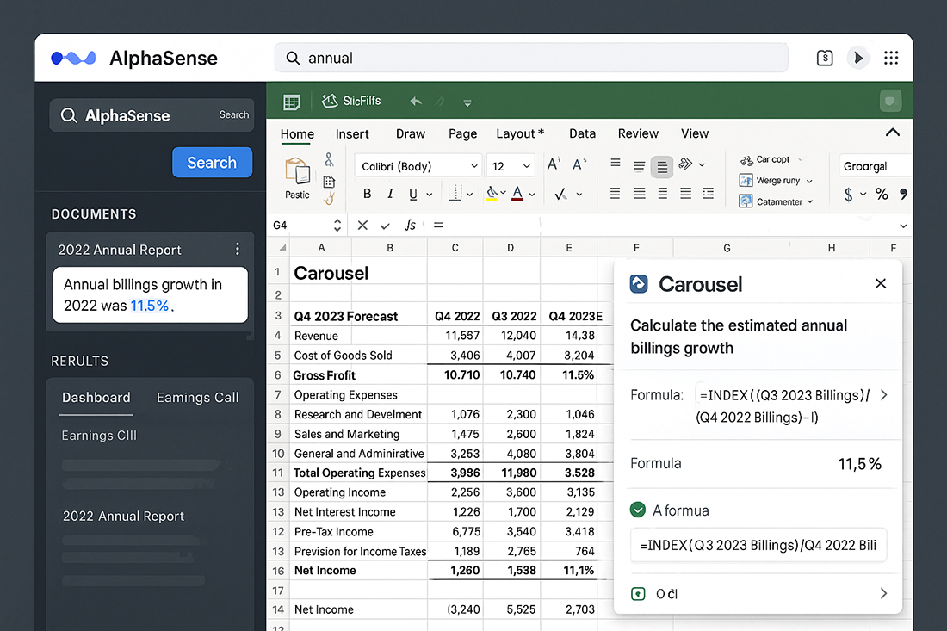Select the 2022 Annual Report result
This screenshot has width=947, height=631.
pyautogui.click(x=123, y=517)
